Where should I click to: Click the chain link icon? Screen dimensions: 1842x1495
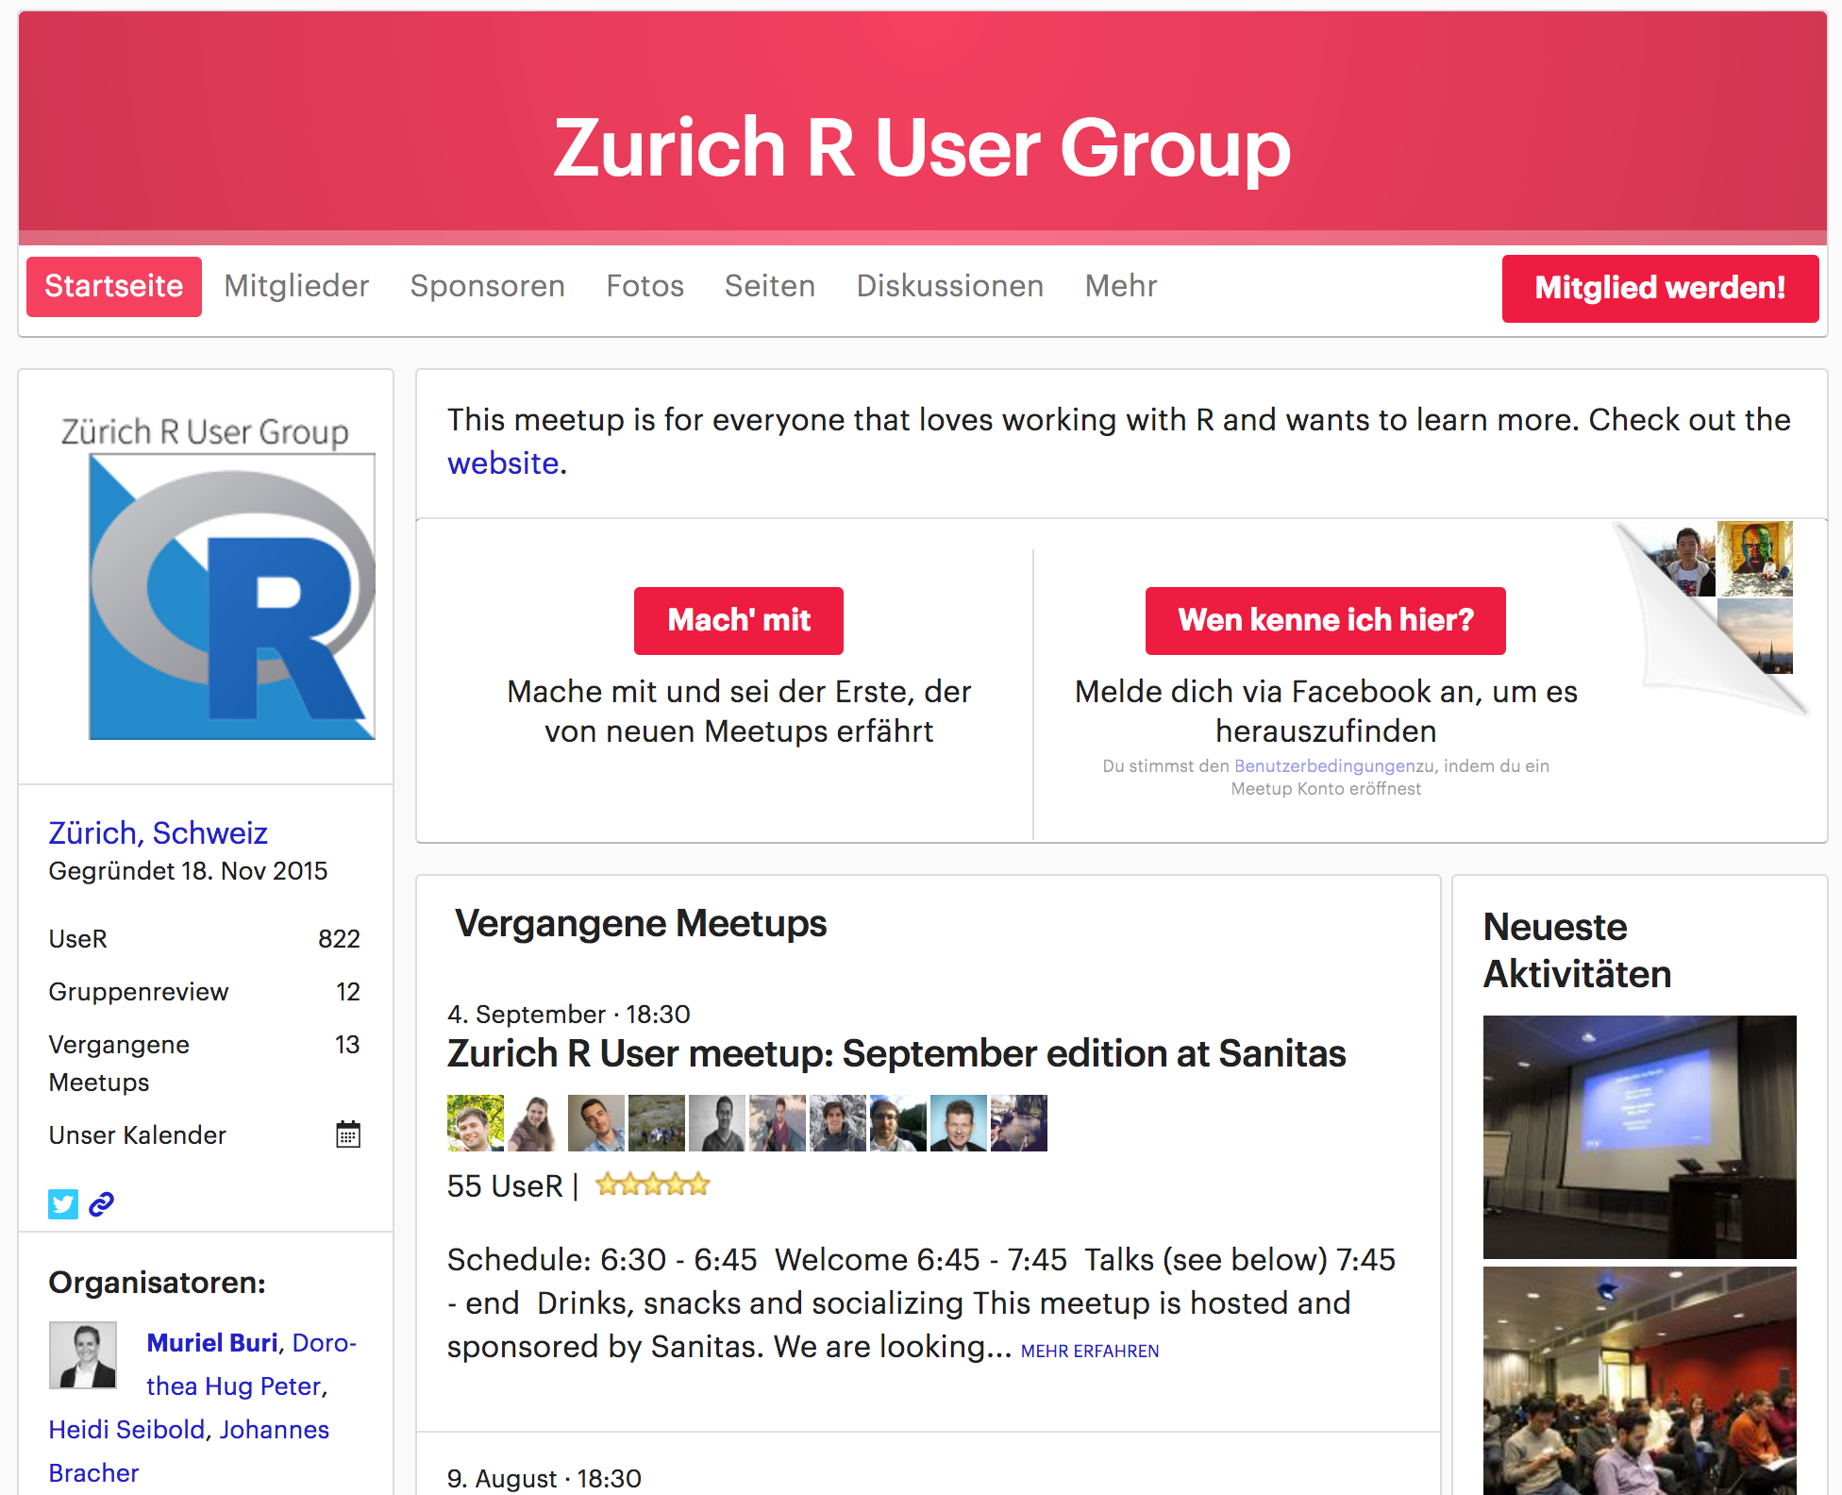point(102,1203)
